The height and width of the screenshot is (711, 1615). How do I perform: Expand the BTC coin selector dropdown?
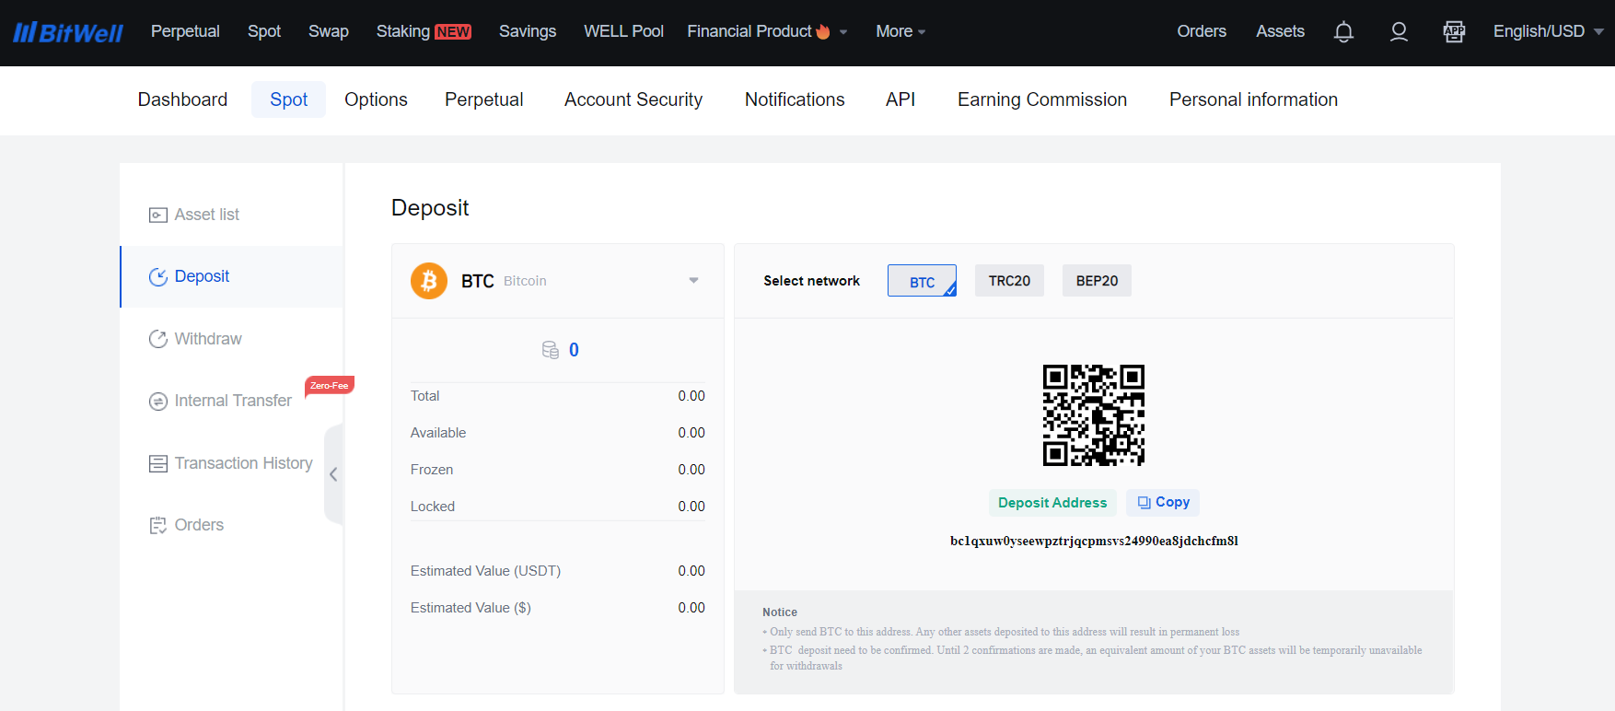pos(694,281)
